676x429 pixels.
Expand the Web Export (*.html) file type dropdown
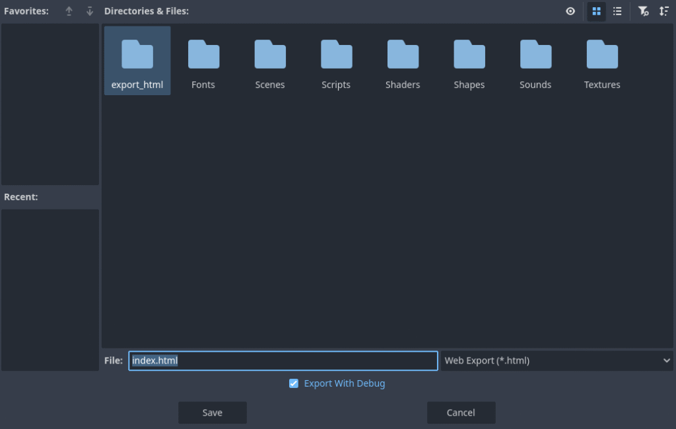(557, 361)
